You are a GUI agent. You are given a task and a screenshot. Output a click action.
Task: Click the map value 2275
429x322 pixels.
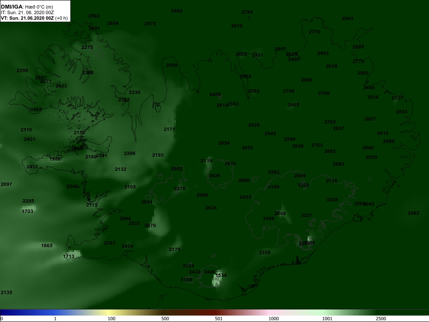(x=87, y=47)
